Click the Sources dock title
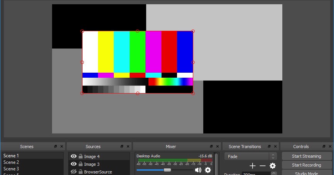 coord(93,147)
